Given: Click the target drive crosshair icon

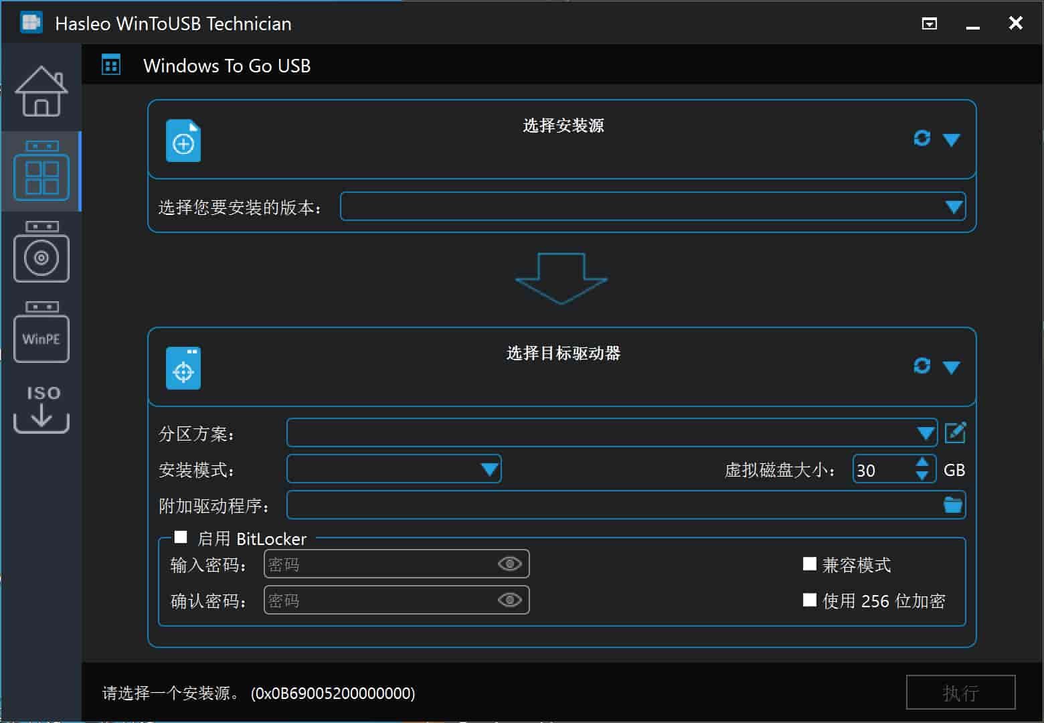Looking at the screenshot, I should (x=183, y=368).
